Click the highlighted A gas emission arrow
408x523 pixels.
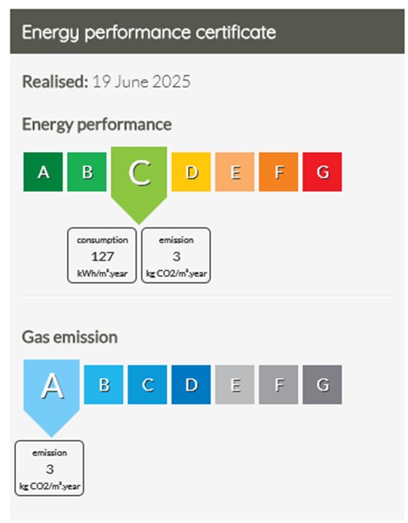[51, 396]
